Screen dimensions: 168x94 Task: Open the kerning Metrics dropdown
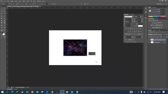point(132,21)
